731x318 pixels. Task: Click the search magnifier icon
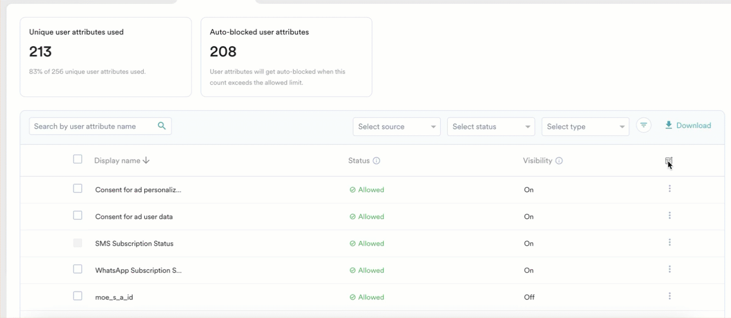coord(162,126)
